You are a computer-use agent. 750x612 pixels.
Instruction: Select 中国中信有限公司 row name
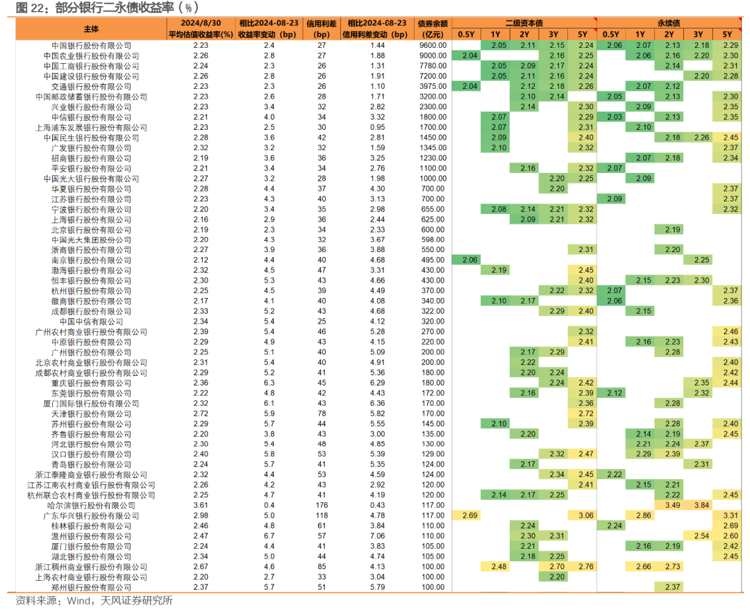click(91, 322)
